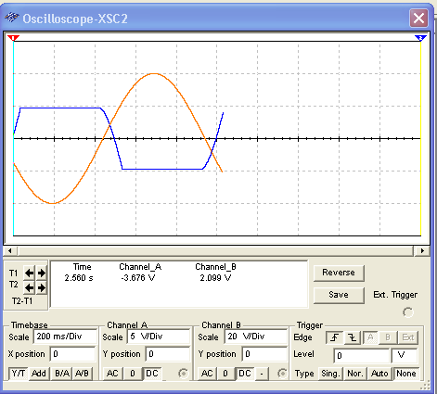437x394 pixels.
Task: Click the red T1 cursor marker
Action: pos(13,38)
